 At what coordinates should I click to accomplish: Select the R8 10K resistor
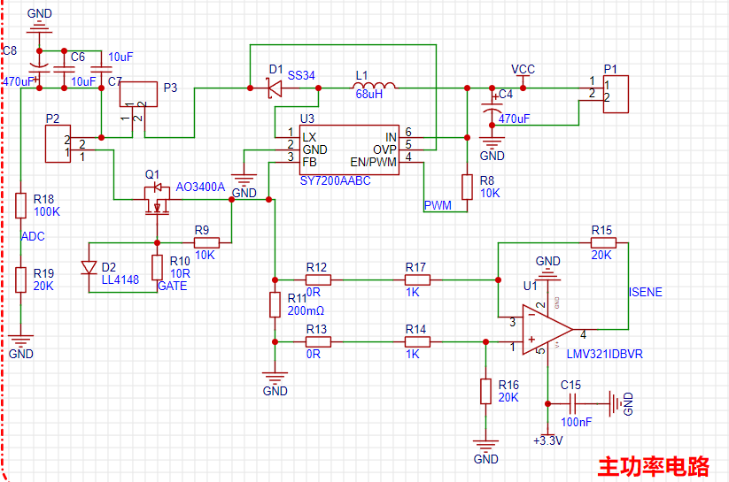[467, 187]
